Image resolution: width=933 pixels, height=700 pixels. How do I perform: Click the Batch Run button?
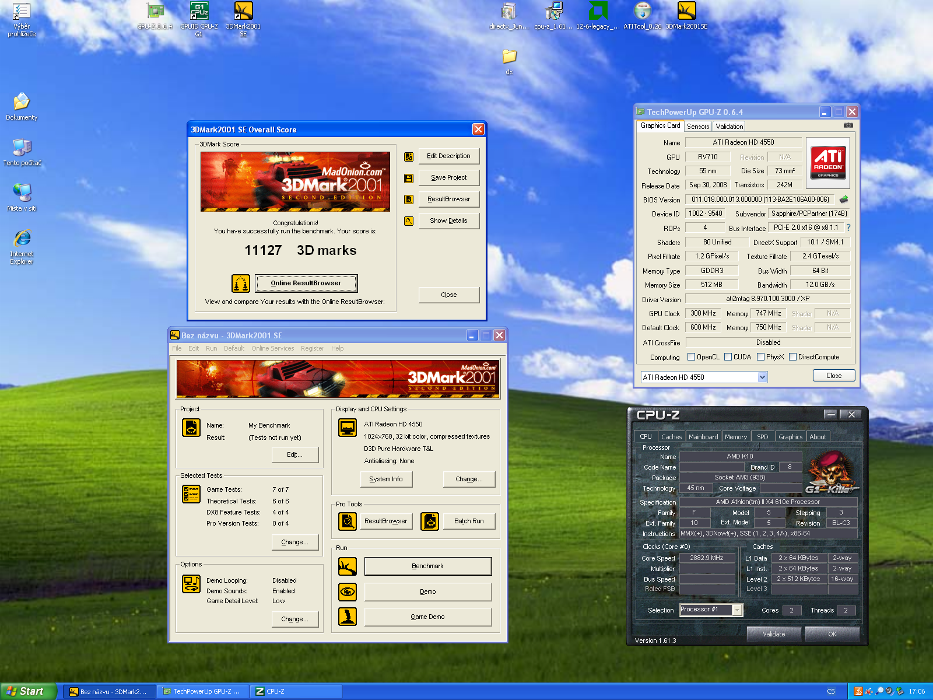coord(469,521)
